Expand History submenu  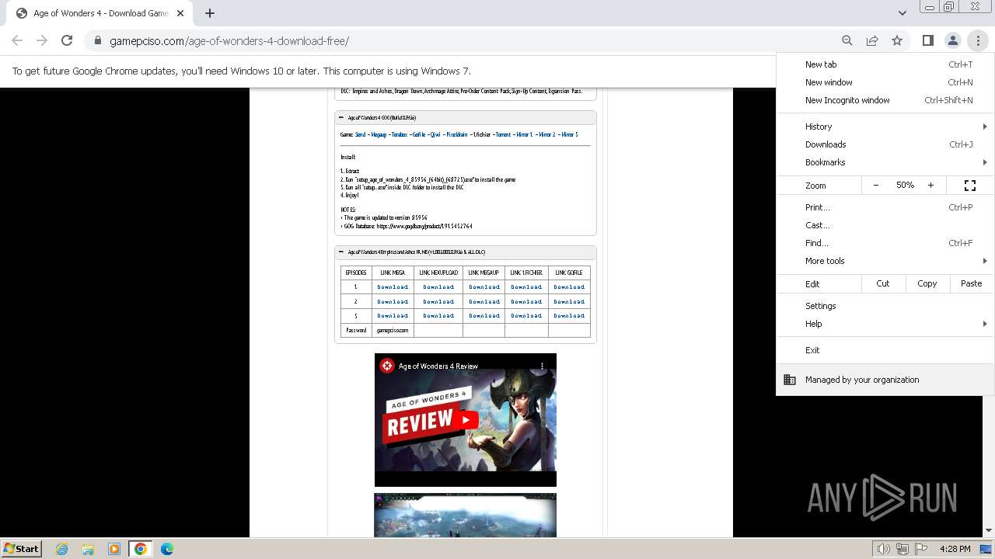pos(885,127)
